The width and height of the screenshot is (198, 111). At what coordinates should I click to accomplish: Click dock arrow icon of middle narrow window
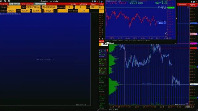pyautogui.click(x=100, y=2)
